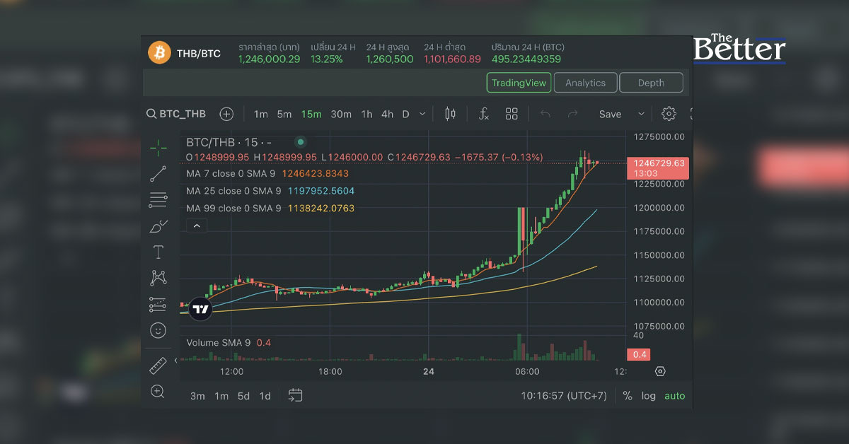Select the trend line drawing tool
This screenshot has width=849, height=444.
[x=158, y=174]
